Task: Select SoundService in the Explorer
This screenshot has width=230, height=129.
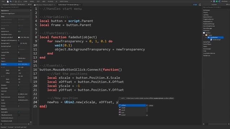Action: [x=207, y=49]
